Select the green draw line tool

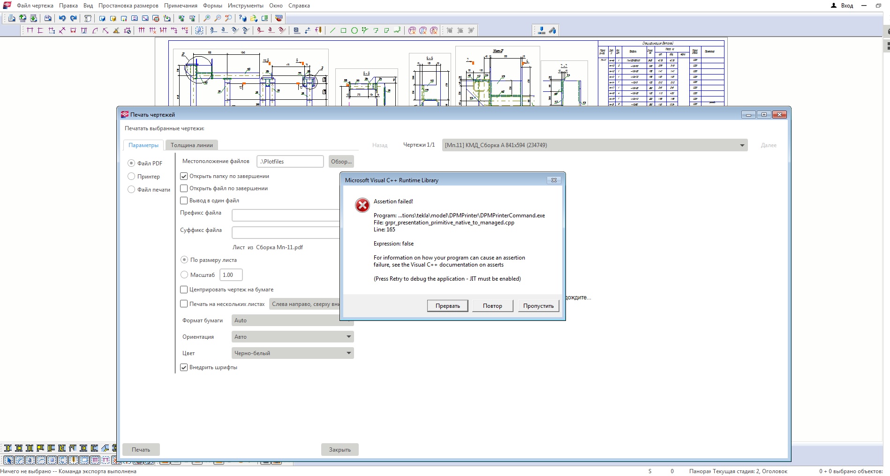[x=332, y=30]
